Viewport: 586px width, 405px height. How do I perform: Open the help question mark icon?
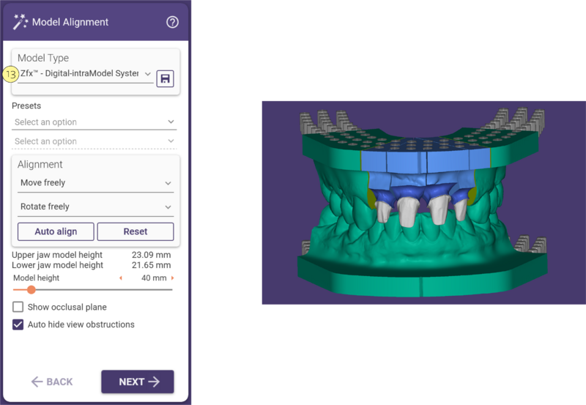172,22
